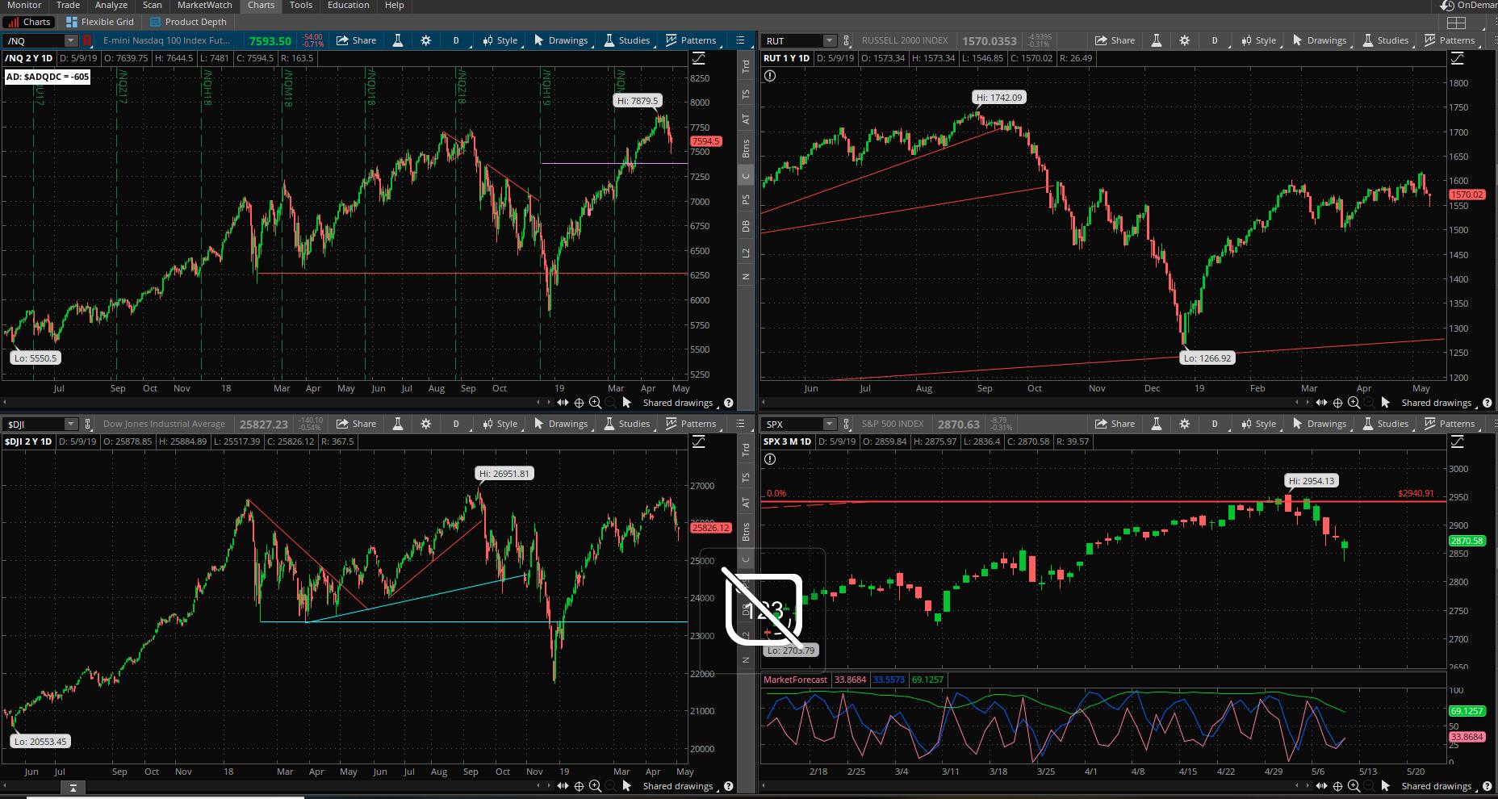Switch to the Trade tab
The height and width of the screenshot is (799, 1498).
68,5
